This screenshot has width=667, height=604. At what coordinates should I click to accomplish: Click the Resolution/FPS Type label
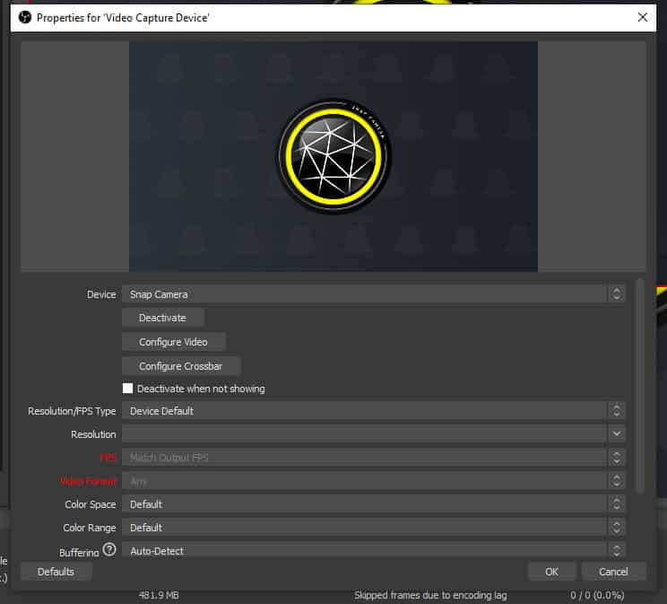point(72,411)
